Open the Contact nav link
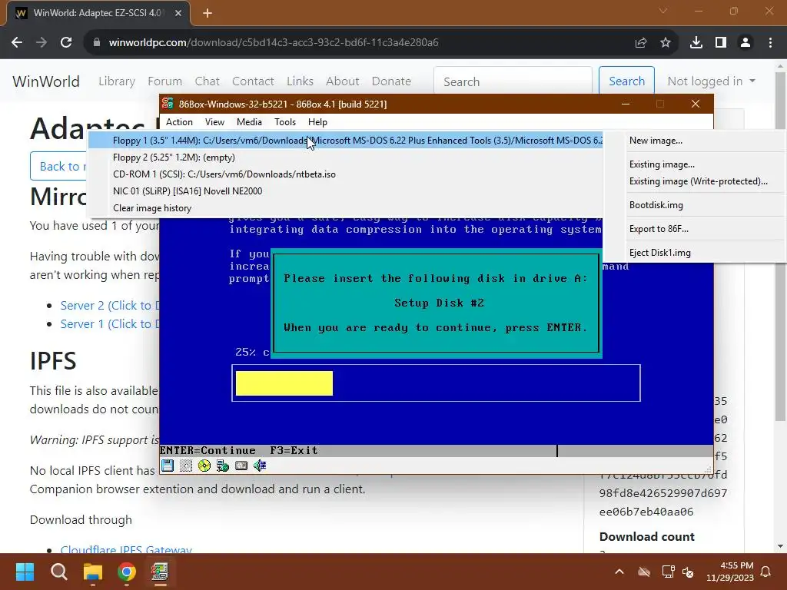Viewport: 787px width, 590px height. [x=253, y=81]
